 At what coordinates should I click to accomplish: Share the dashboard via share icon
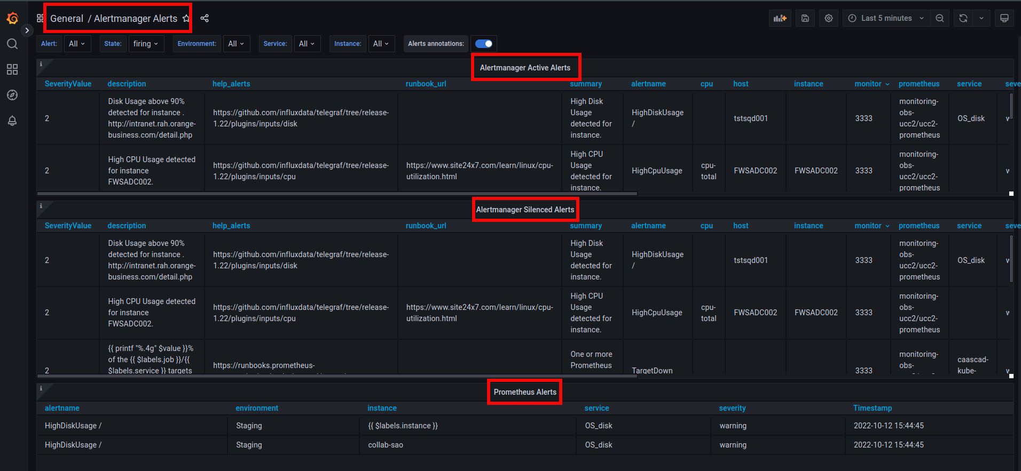[205, 18]
